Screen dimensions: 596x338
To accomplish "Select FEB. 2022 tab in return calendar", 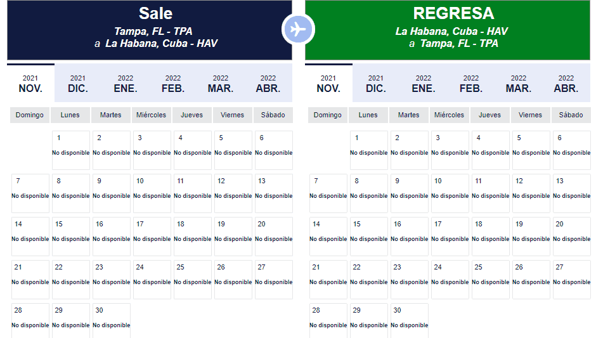I will click(471, 83).
